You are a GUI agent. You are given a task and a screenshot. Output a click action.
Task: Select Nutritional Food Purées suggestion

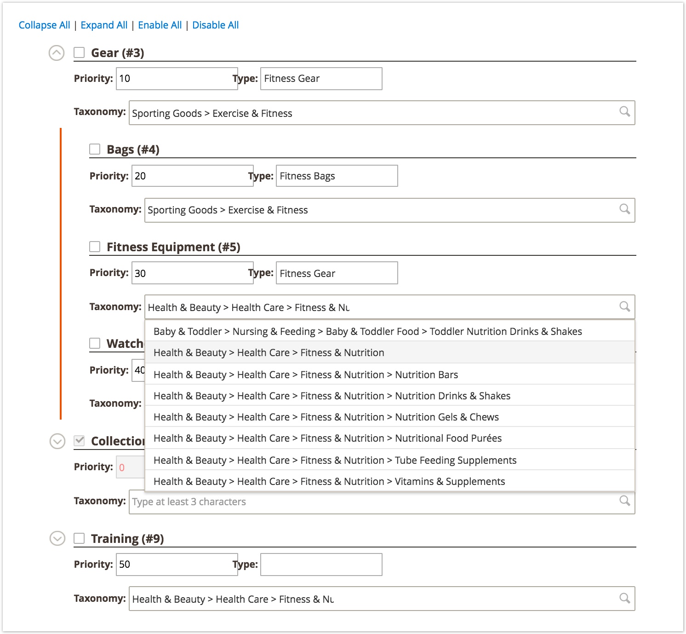point(390,438)
